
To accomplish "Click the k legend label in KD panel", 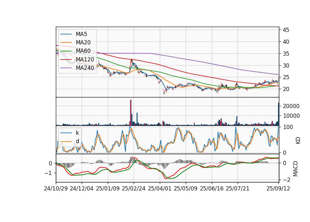I will [x=77, y=133].
